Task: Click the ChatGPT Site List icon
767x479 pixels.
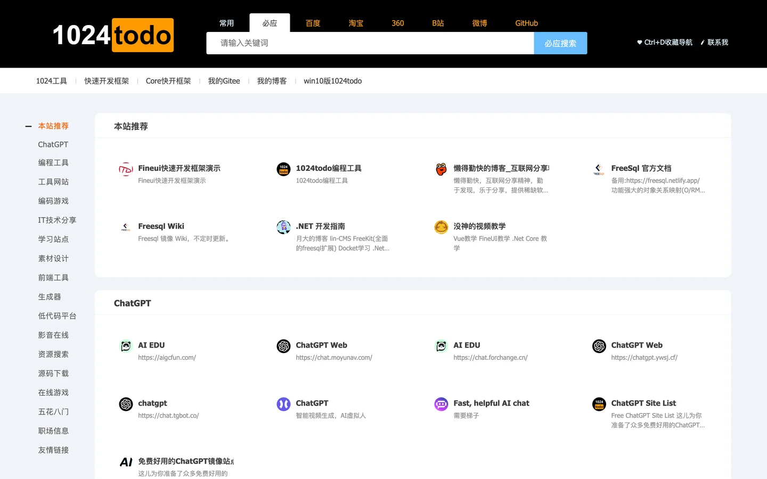Action: [x=599, y=404]
